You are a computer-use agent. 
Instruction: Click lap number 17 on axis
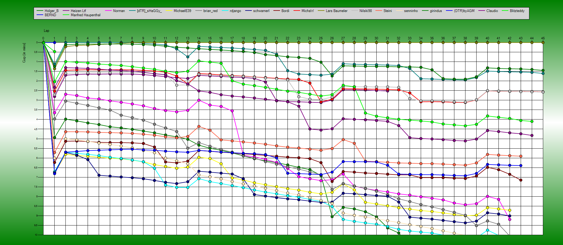pos(232,38)
